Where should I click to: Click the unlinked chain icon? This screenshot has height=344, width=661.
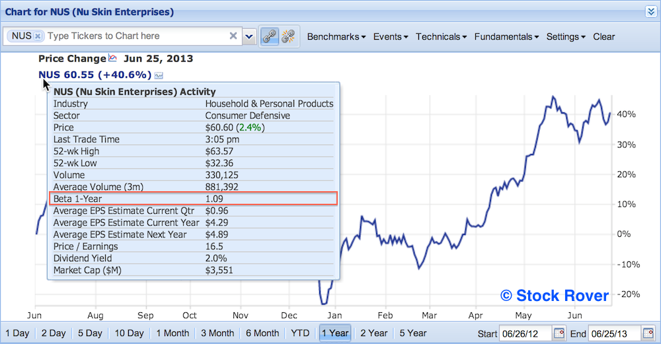[x=288, y=36]
